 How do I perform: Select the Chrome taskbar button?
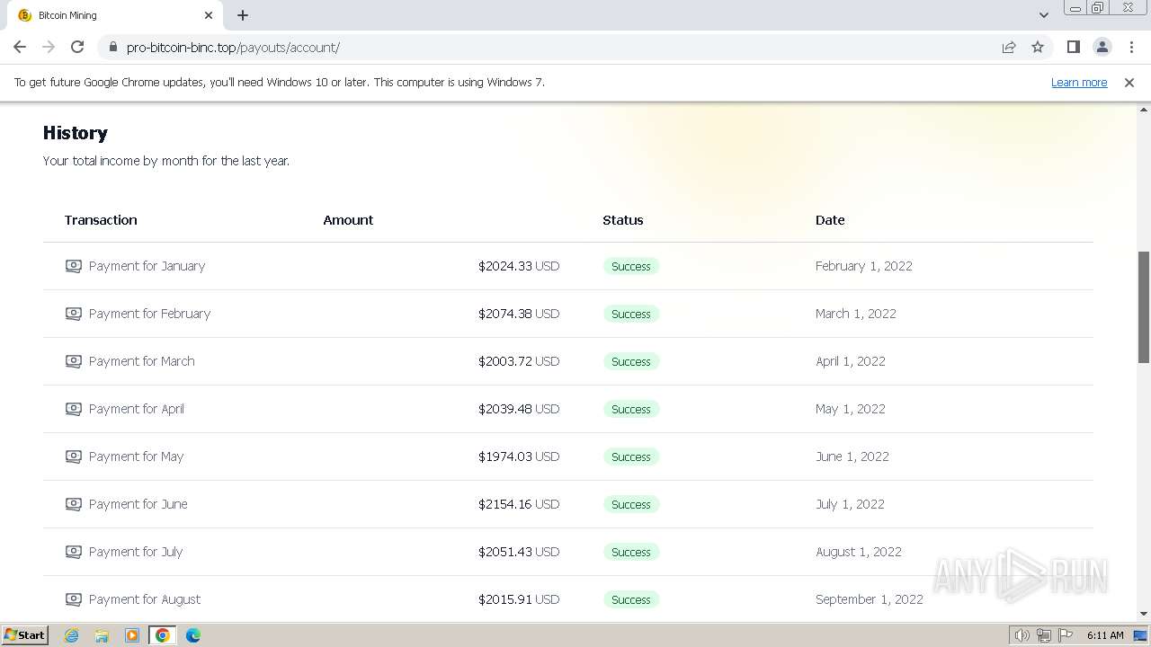[163, 635]
